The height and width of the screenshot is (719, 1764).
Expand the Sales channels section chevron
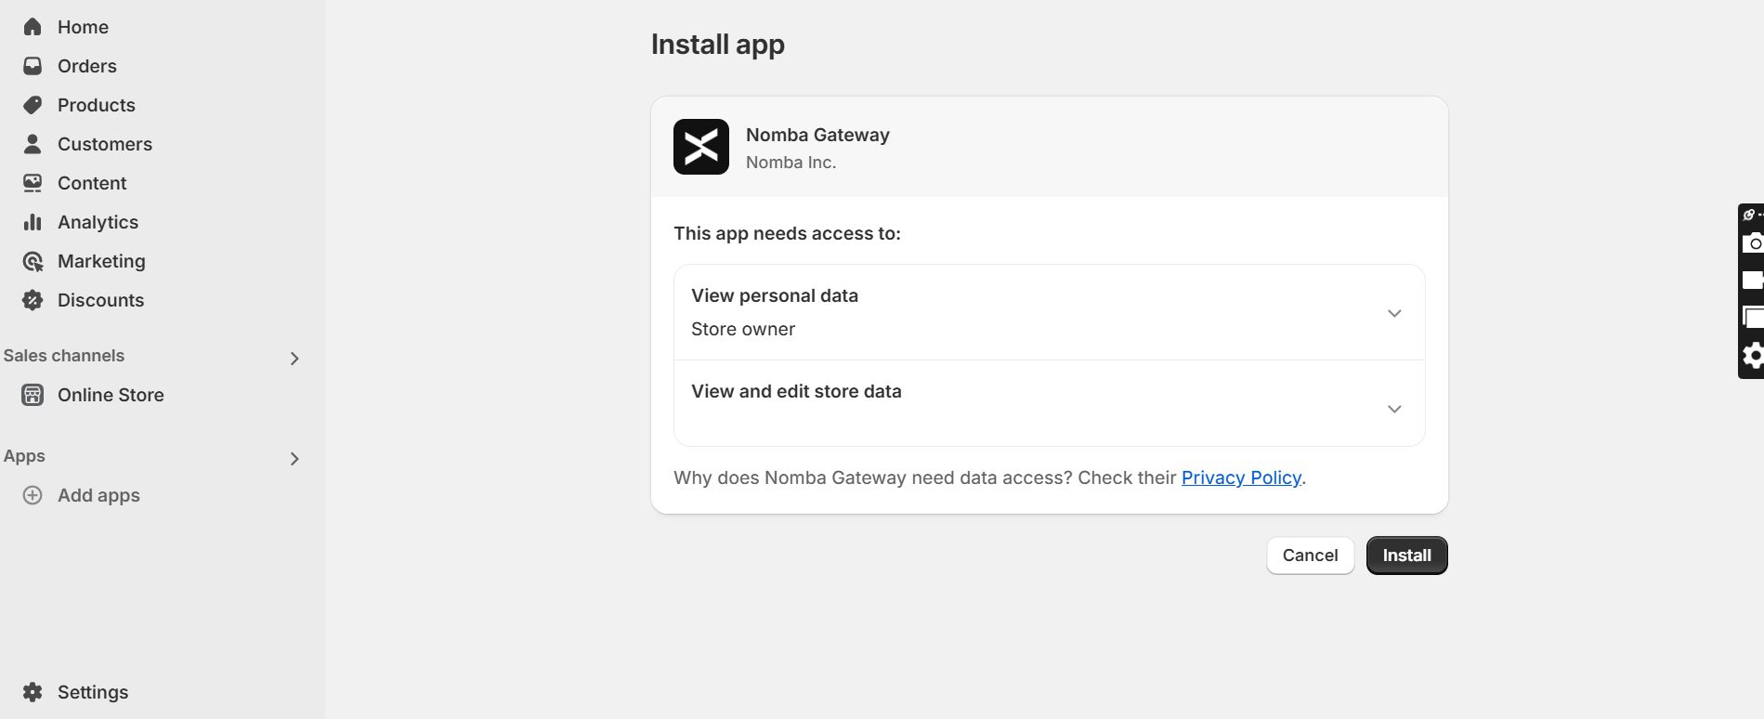pos(294,359)
